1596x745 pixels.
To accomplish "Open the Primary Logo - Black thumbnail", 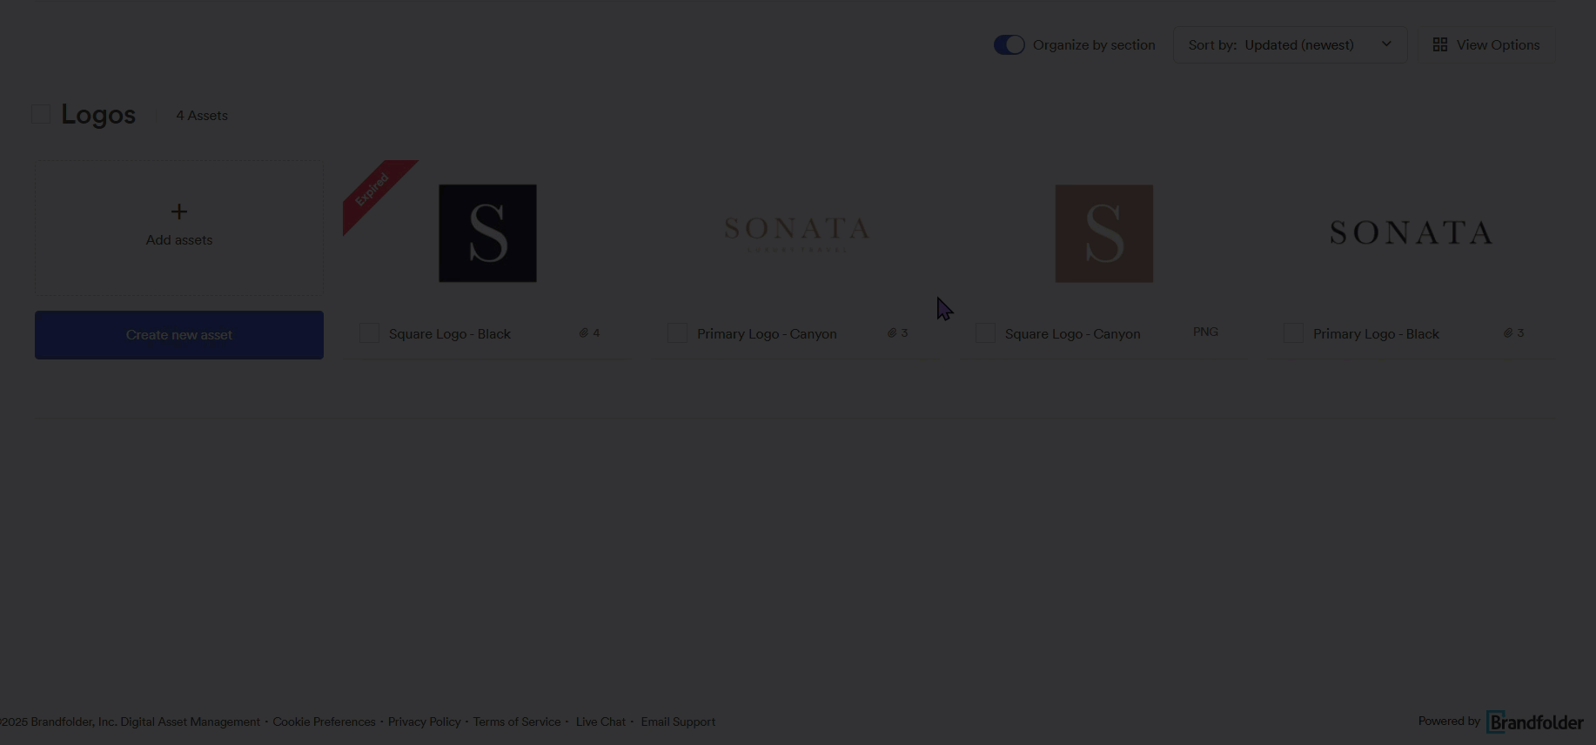I will pos(1412,232).
